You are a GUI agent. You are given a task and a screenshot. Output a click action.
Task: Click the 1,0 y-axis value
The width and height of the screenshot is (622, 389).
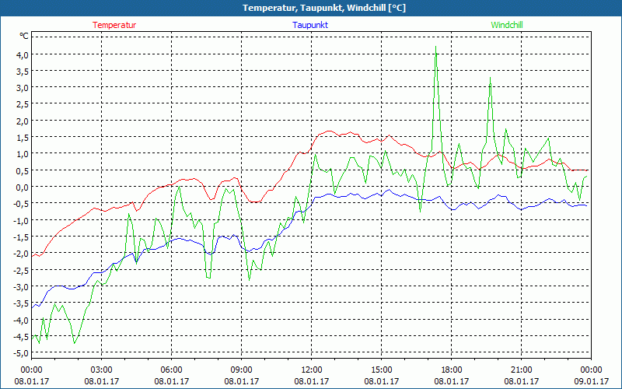click(x=23, y=154)
